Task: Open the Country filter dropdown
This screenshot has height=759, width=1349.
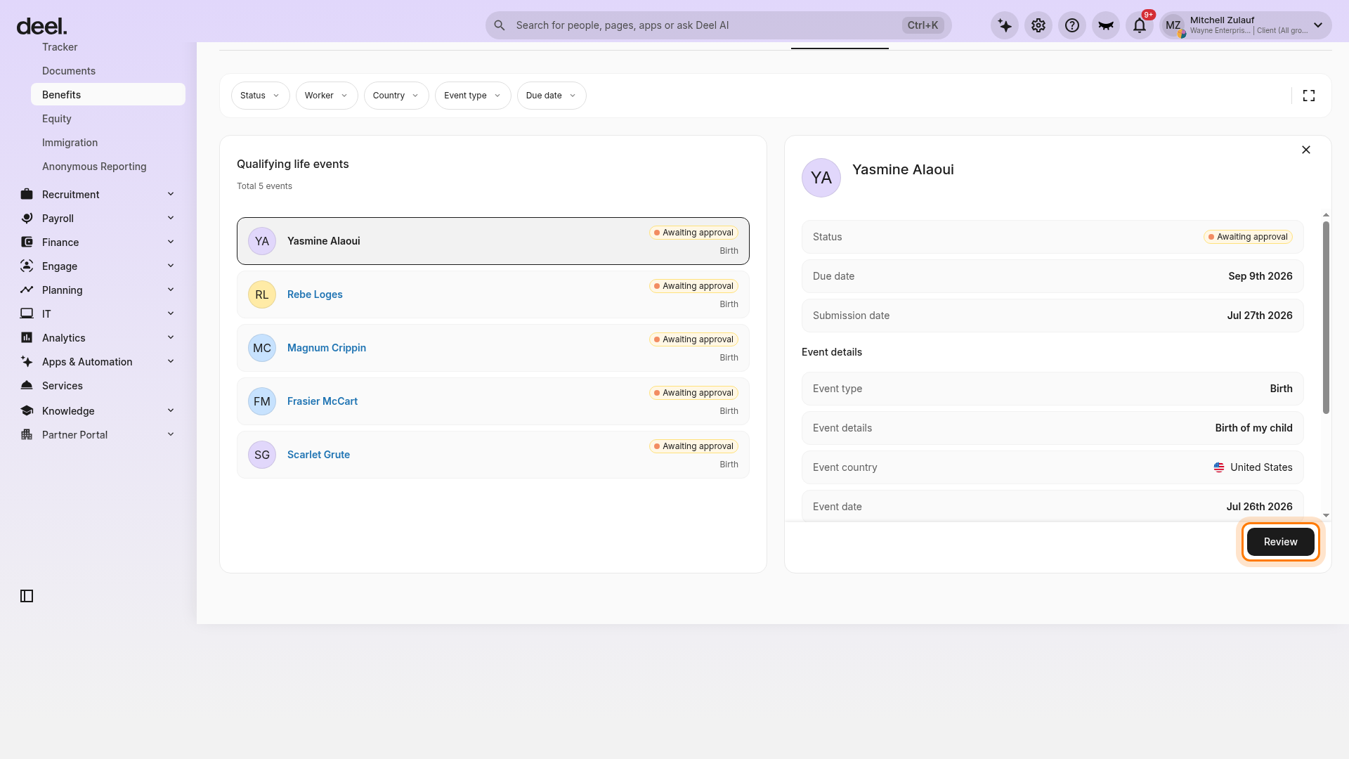Action: (x=396, y=96)
